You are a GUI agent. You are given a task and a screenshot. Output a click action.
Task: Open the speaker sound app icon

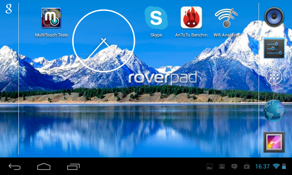(x=274, y=17)
